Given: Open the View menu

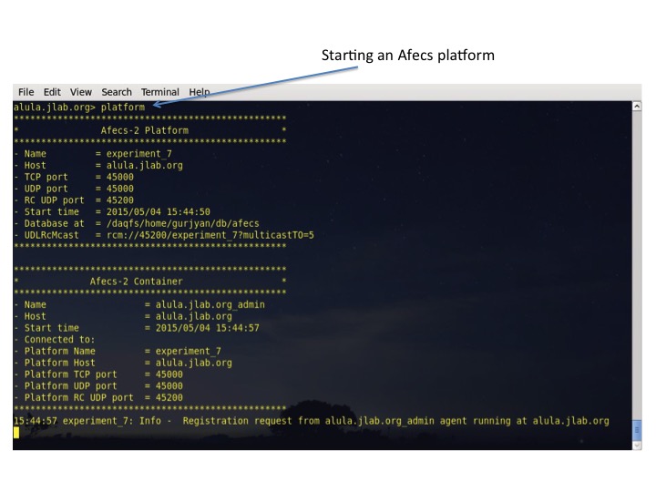Looking at the screenshot, I should (x=81, y=92).
